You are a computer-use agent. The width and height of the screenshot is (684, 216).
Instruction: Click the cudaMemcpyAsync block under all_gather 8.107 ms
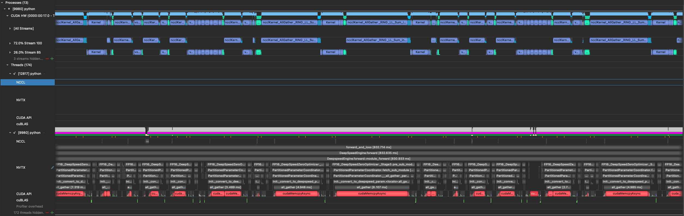(372, 194)
